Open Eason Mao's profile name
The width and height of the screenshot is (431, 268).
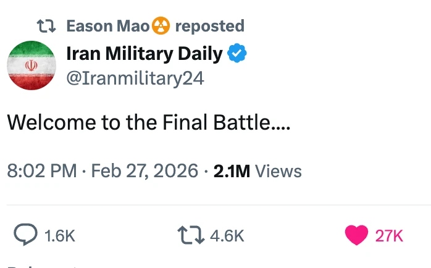click(107, 26)
